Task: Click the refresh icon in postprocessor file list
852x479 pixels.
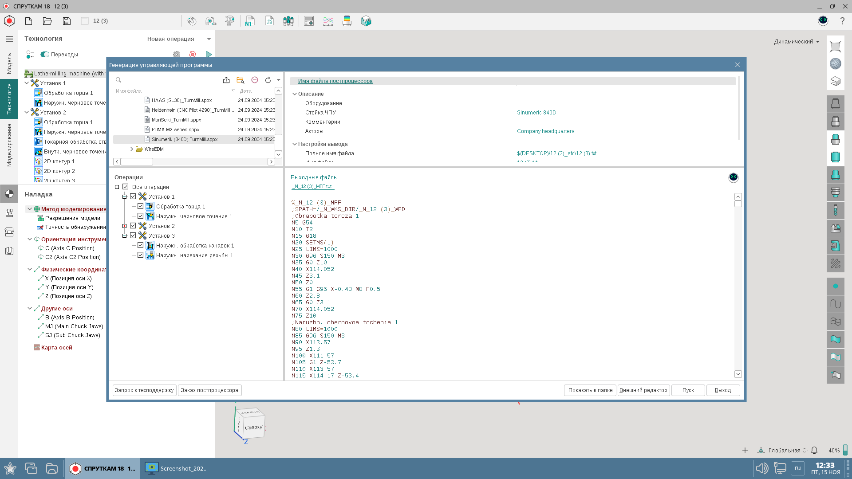Action: 268,80
